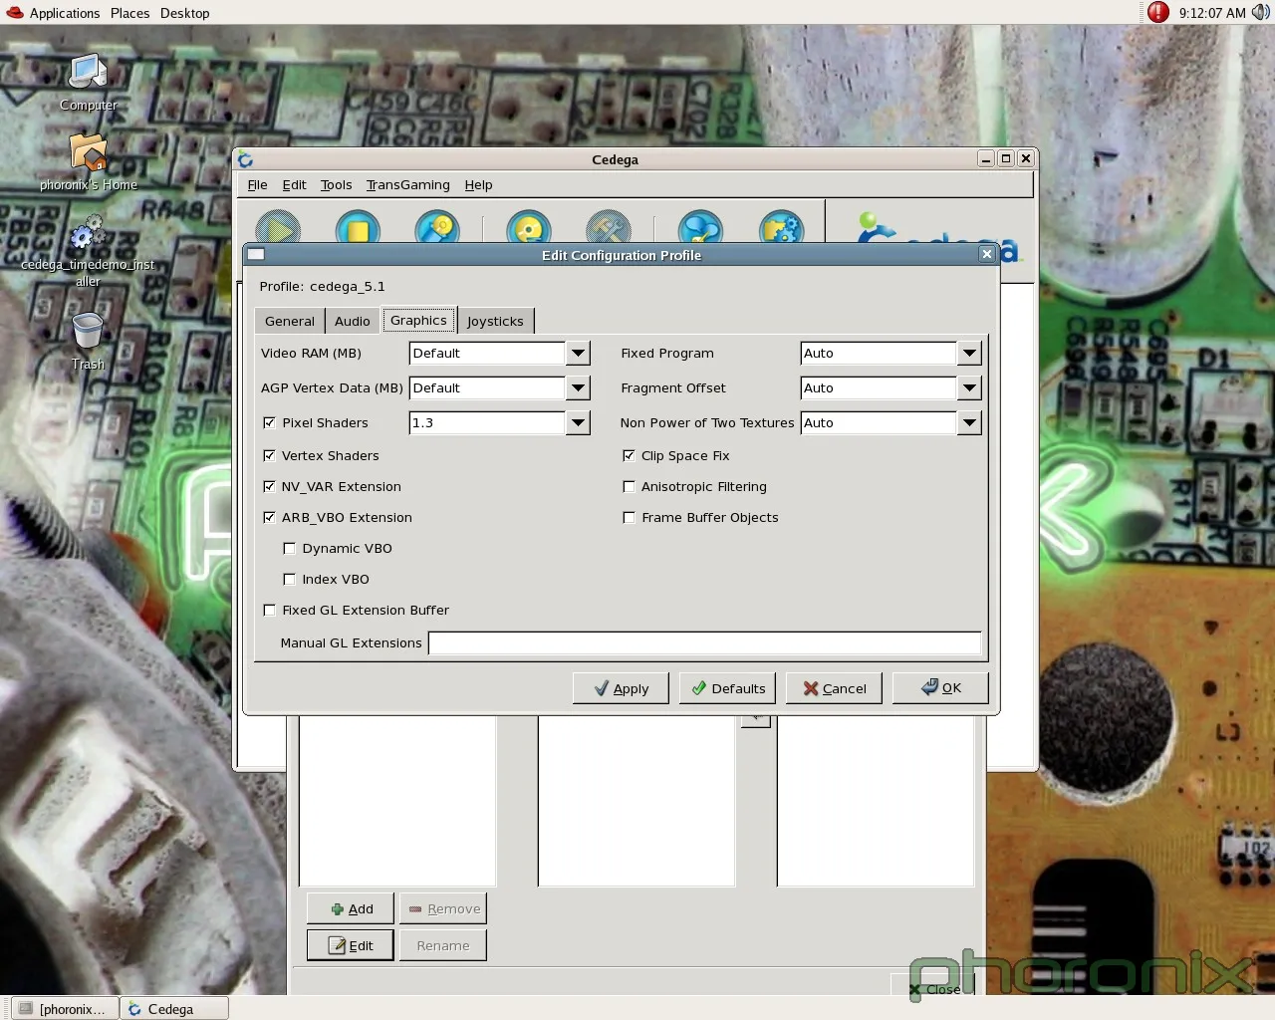Open the Edit menu in Cedega
The image size is (1275, 1020).
click(294, 184)
